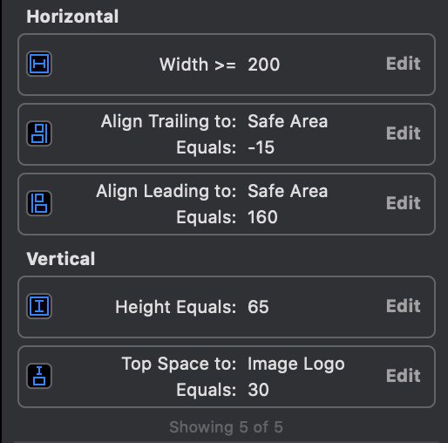
Task: Select the leading constraint value 160
Action: tap(262, 217)
